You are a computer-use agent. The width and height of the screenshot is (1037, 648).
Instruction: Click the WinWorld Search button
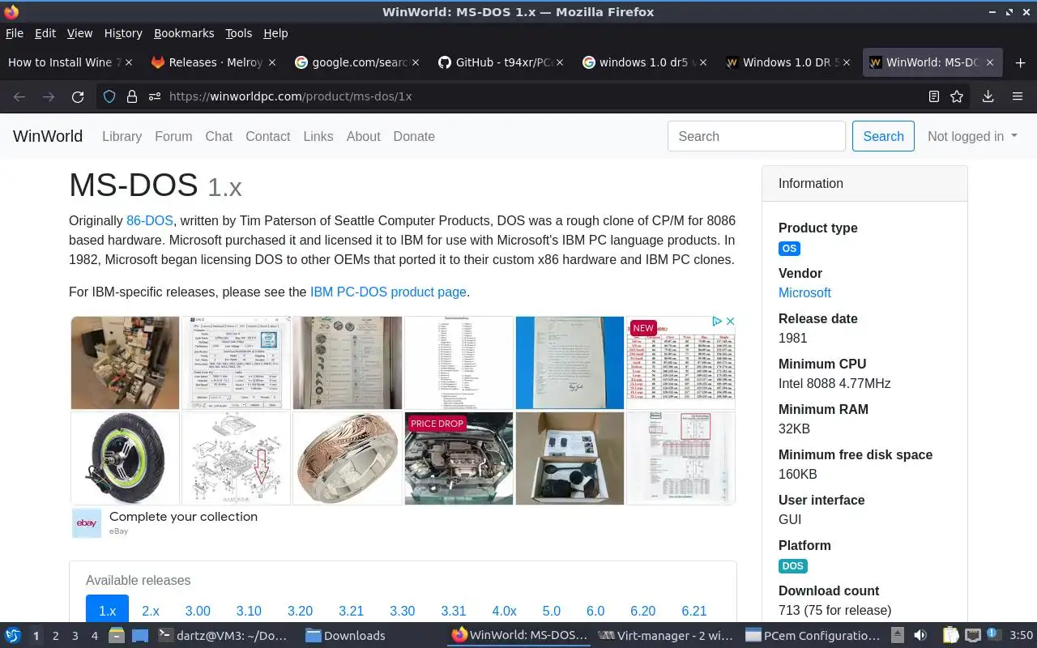[x=883, y=136]
